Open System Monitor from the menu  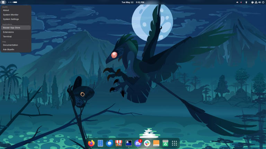tap(16, 15)
